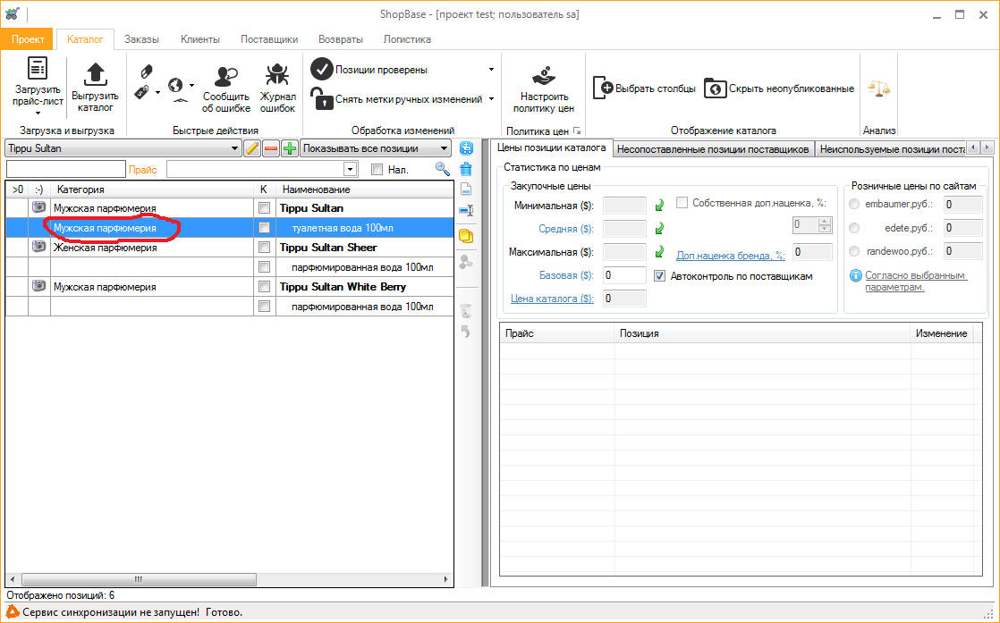Open Сообщить об ошибке report tool

(225, 77)
